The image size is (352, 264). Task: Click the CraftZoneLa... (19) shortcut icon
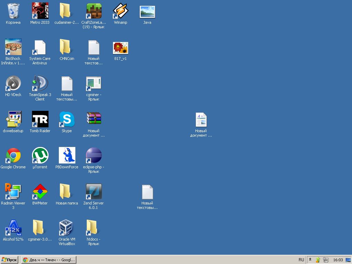tap(94, 11)
